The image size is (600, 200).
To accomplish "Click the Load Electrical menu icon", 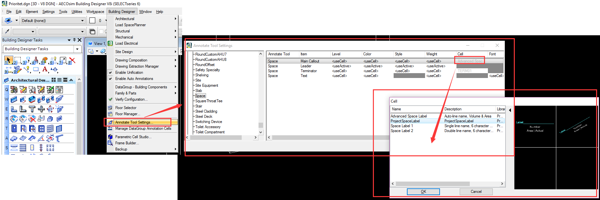I will coord(110,43).
